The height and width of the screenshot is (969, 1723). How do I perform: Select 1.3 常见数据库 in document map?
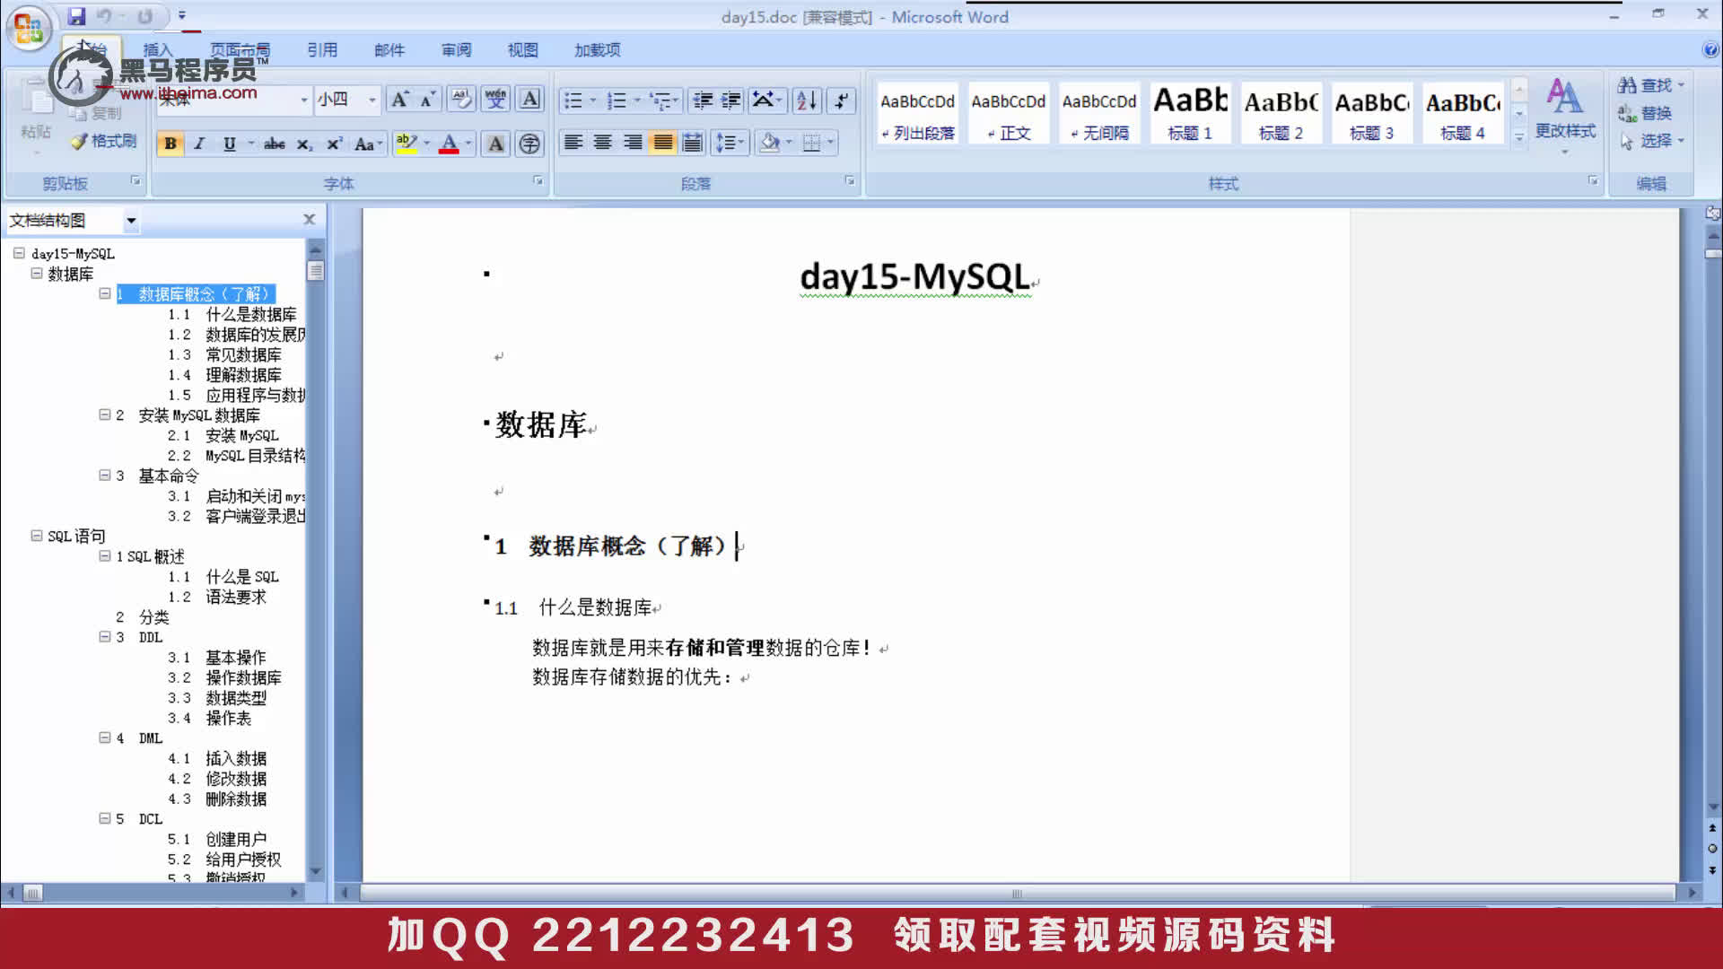coord(243,354)
